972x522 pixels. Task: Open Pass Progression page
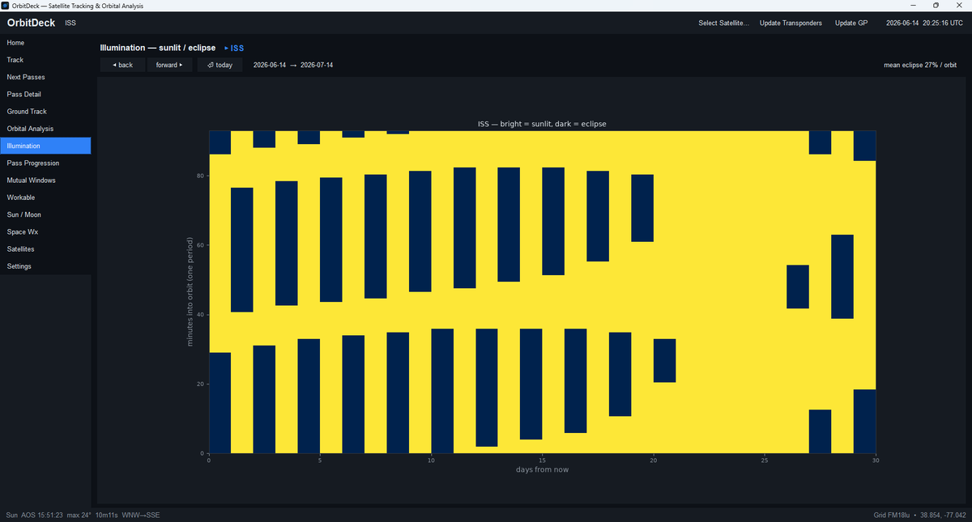click(x=45, y=163)
